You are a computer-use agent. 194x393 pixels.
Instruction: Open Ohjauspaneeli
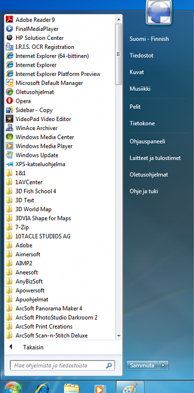[x=147, y=141]
